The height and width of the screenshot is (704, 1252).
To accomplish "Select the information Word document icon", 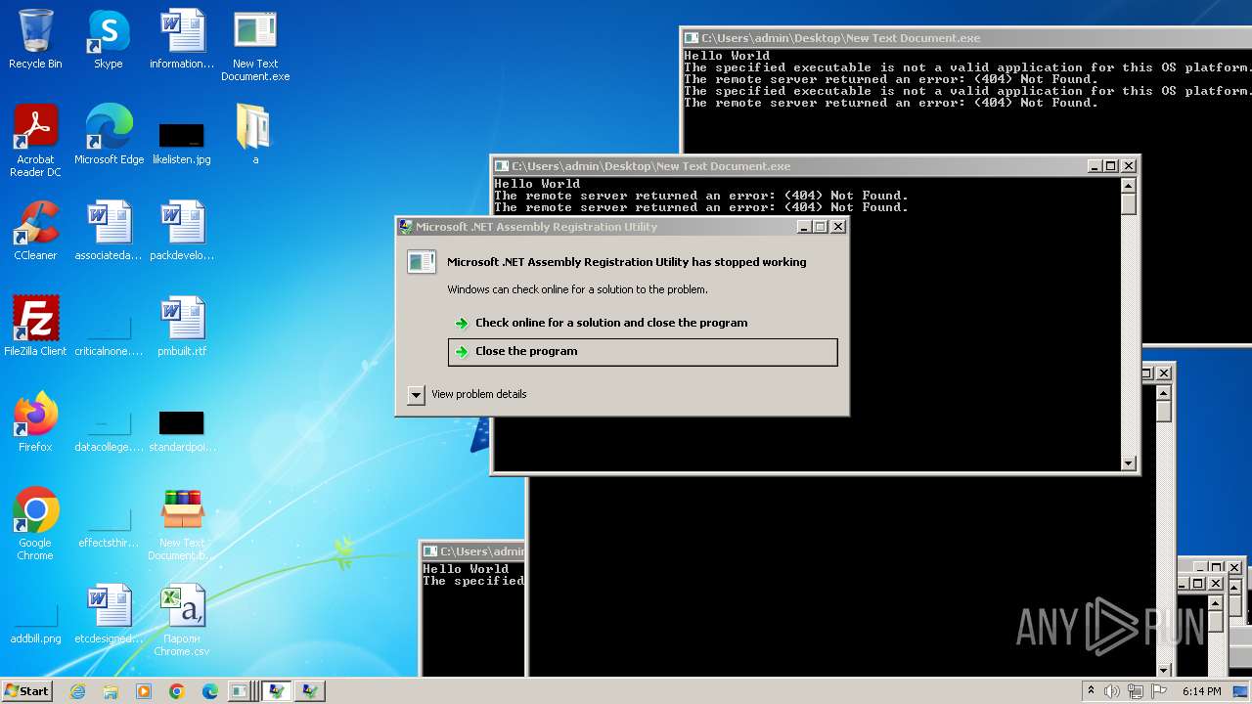I will [x=182, y=39].
